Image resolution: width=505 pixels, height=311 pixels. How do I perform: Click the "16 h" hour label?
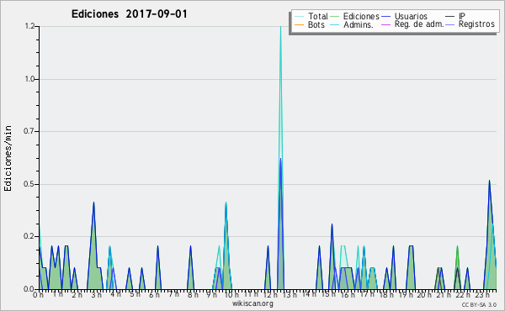coord(348,294)
